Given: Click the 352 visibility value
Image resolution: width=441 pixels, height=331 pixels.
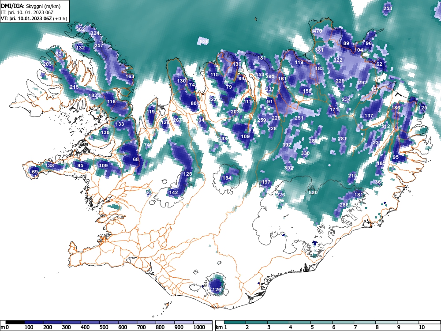Looking at the screenshot, I should [x=288, y=168].
